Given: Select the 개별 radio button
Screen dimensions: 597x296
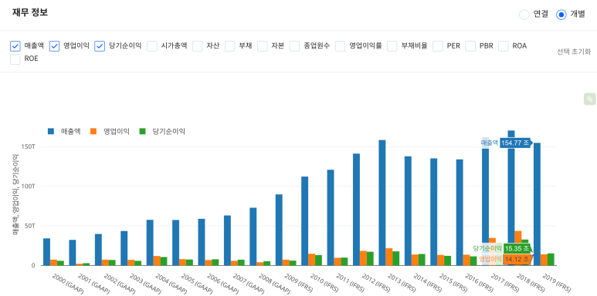Looking at the screenshot, I should [561, 15].
